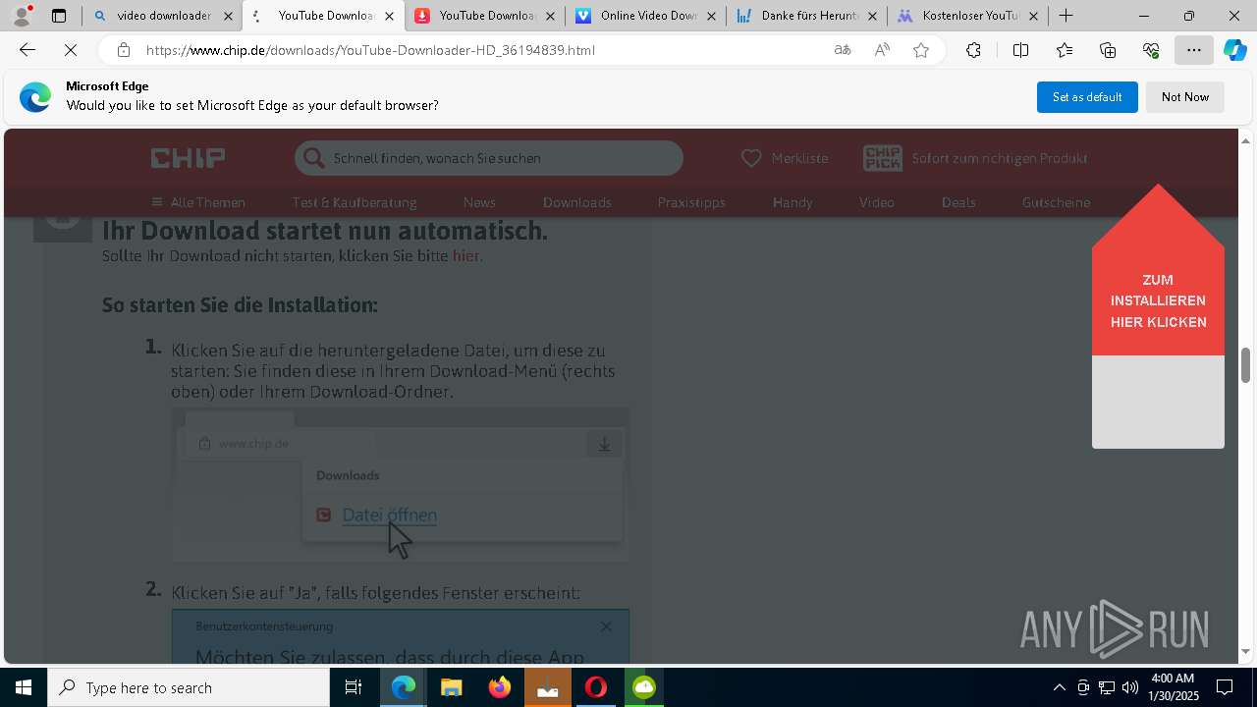The width and height of the screenshot is (1257, 707).
Task: Open the Favorites list icon
Action: tap(1065, 50)
